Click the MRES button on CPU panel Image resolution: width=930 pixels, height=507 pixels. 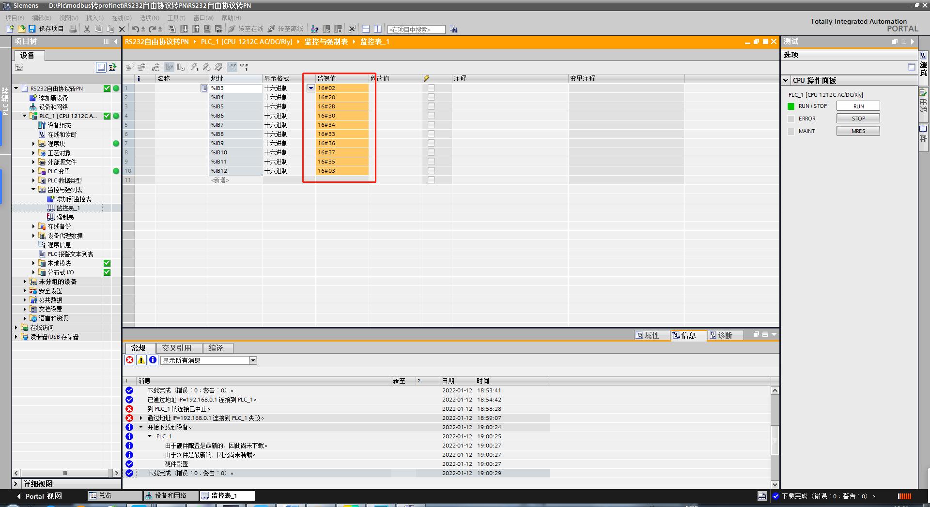click(858, 131)
